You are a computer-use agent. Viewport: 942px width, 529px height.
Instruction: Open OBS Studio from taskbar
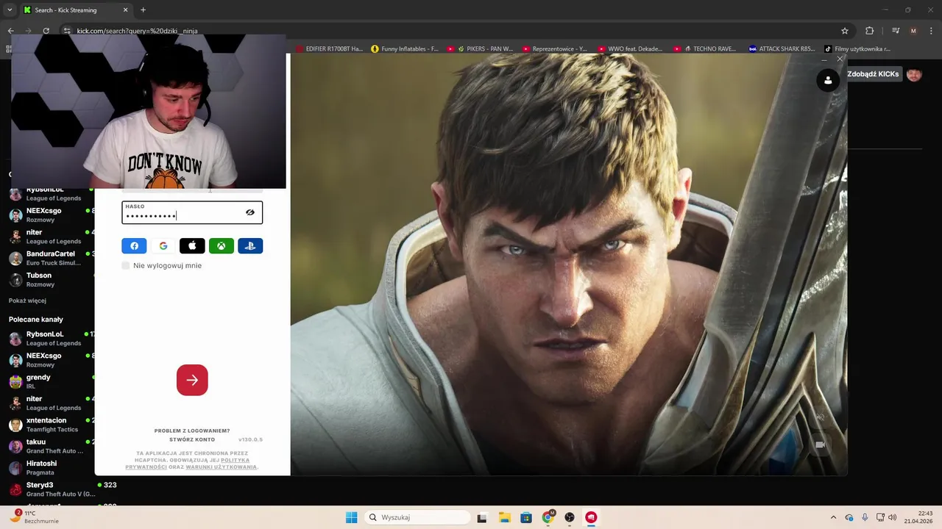(x=569, y=517)
